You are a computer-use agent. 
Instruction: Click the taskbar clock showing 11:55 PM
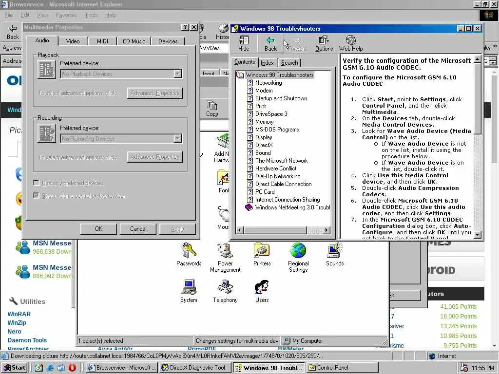(482, 368)
